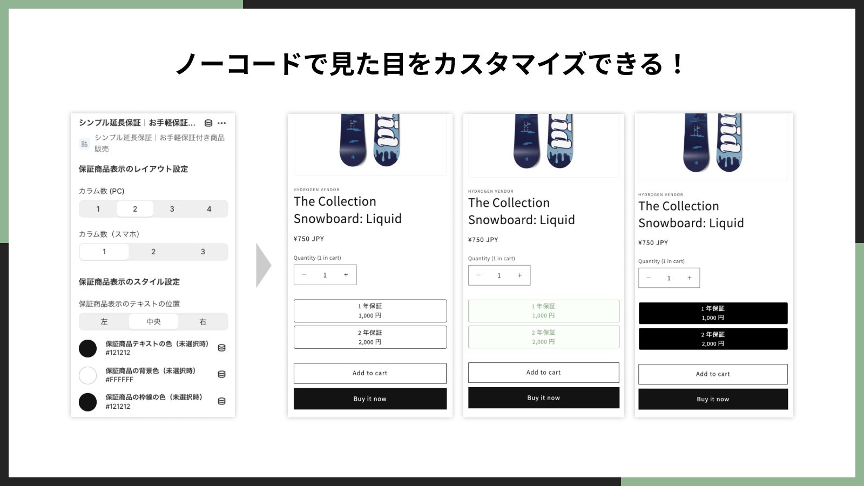This screenshot has width=864, height=486.
Task: Choose green-outlined 1年保証 option
Action: (544, 311)
